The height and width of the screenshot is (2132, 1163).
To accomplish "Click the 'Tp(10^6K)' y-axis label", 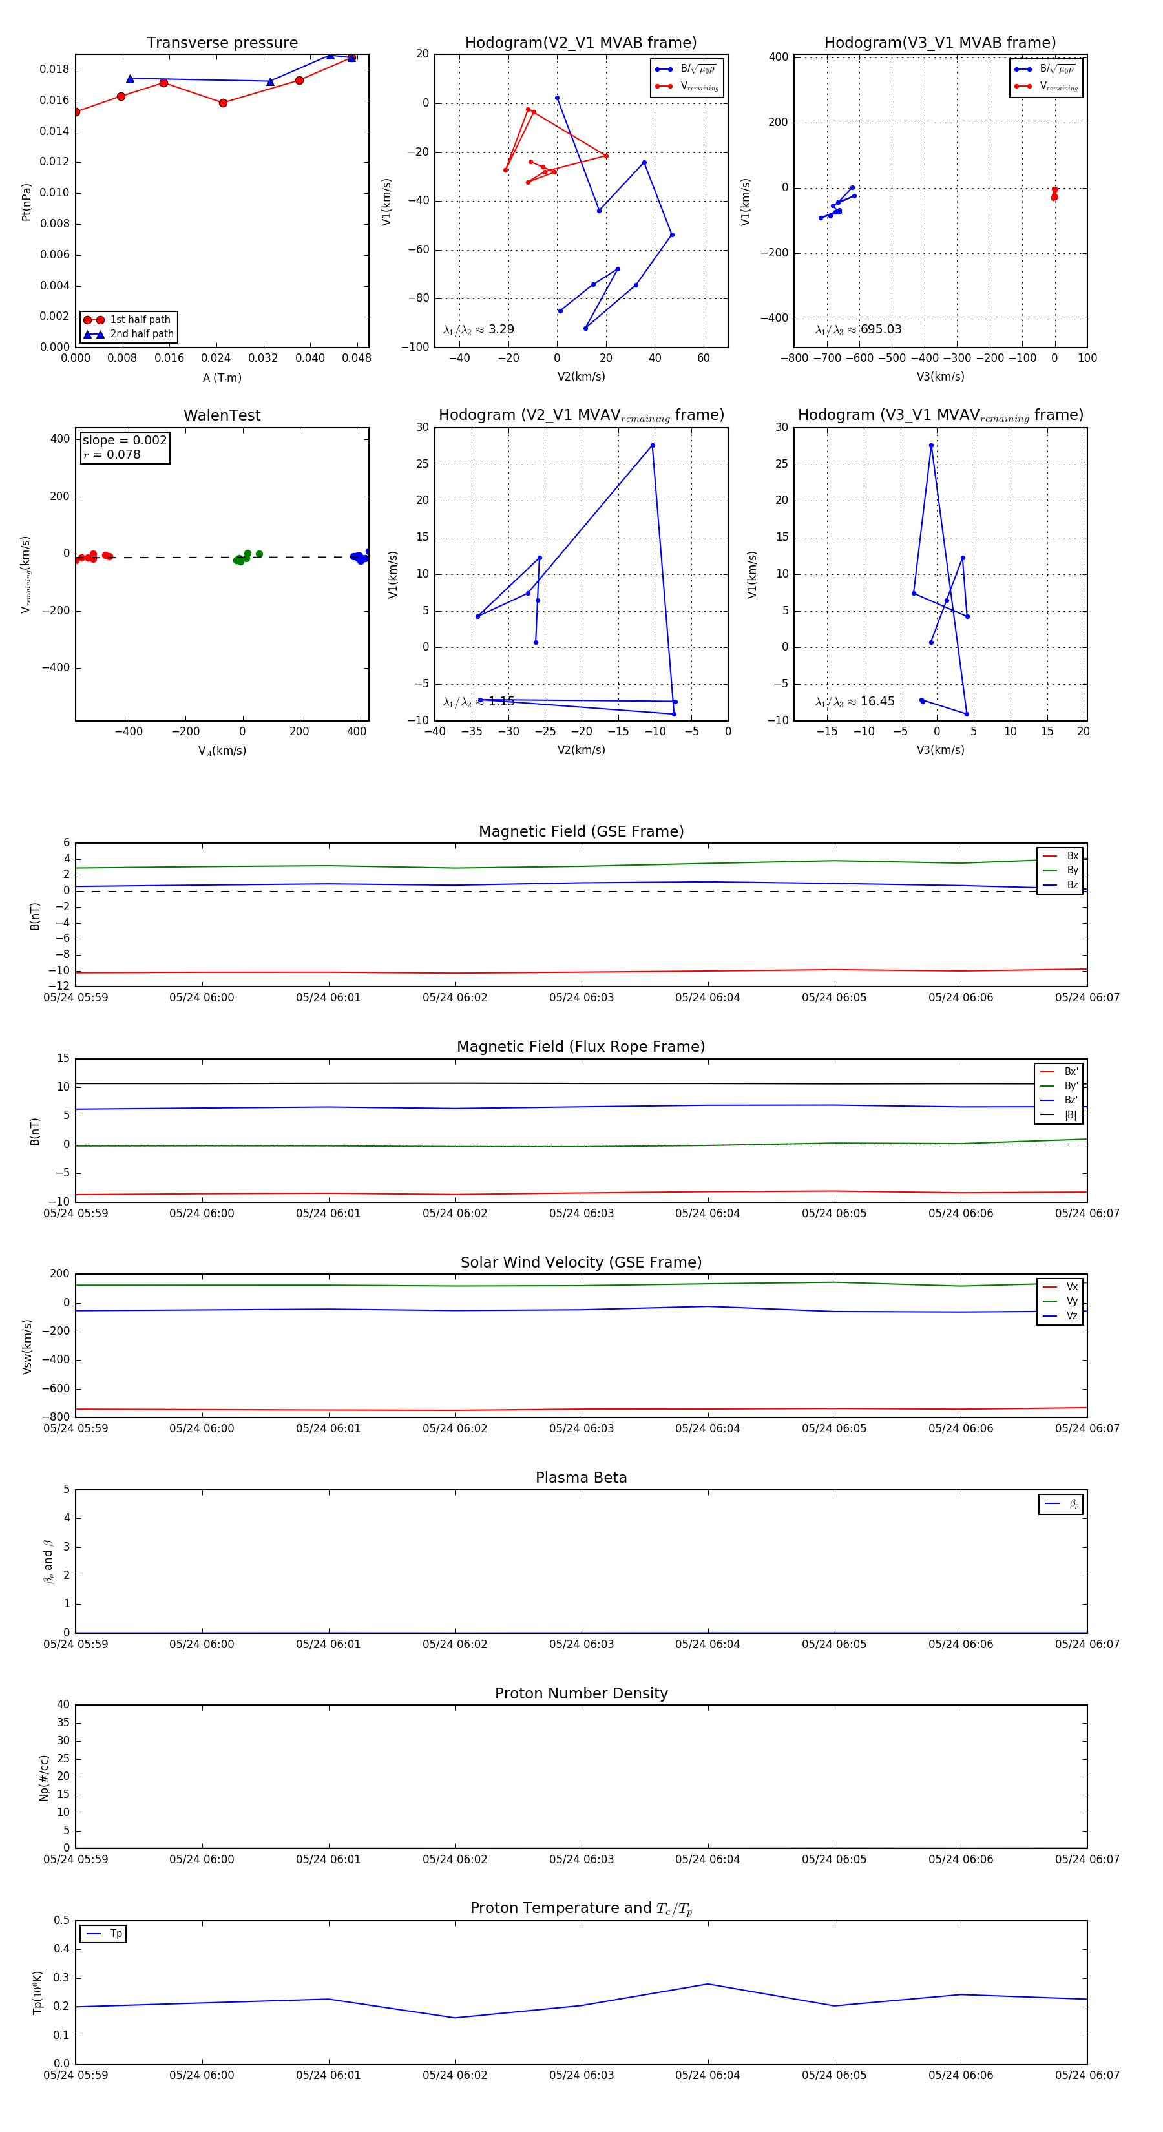I will pyautogui.click(x=37, y=1993).
